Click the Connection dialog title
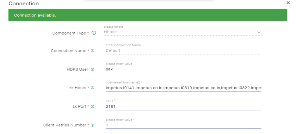The width and height of the screenshot is (296, 134). [24, 4]
